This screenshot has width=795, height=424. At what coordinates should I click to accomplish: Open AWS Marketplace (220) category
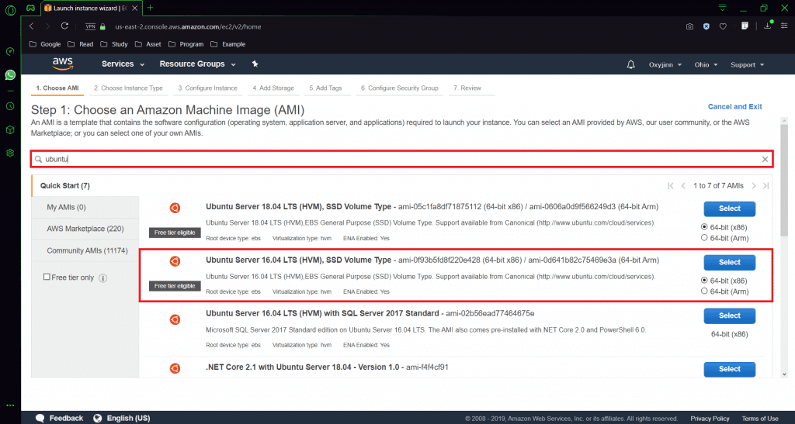click(x=85, y=229)
